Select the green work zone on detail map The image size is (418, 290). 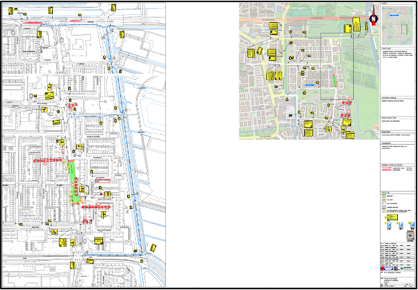[x=73, y=179]
